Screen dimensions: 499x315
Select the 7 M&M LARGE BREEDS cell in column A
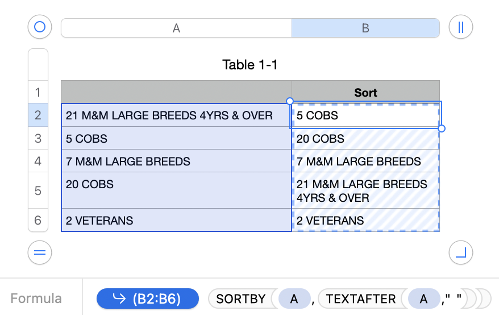176,161
